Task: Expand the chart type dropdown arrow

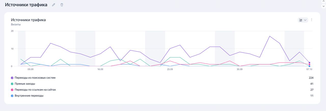Action: (305, 20)
